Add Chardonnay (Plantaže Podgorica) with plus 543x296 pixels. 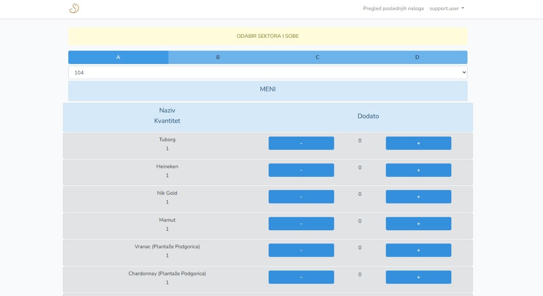418,277
